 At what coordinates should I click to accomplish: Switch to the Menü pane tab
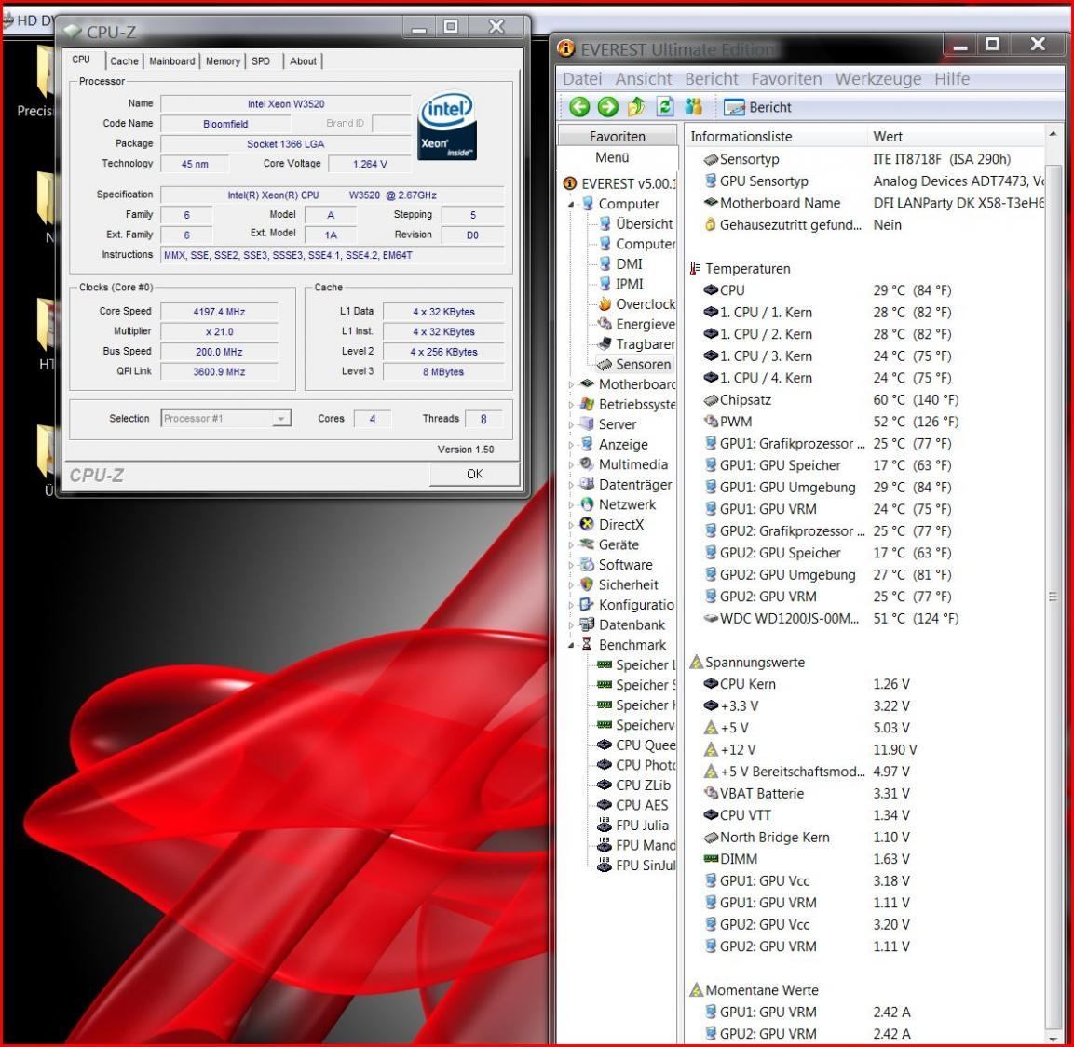tap(612, 157)
